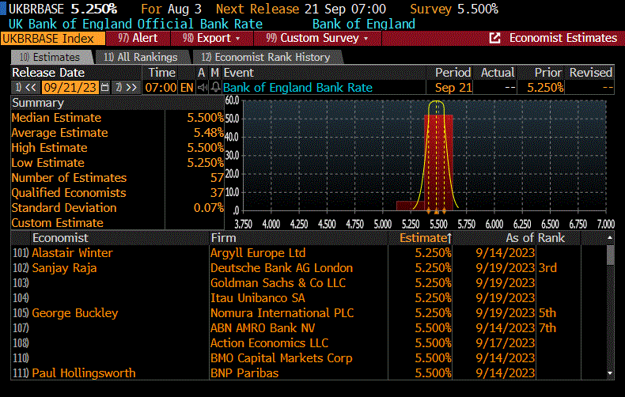The image size is (625, 397).
Task: Switch to the All Rankings tab
Action: tap(141, 58)
